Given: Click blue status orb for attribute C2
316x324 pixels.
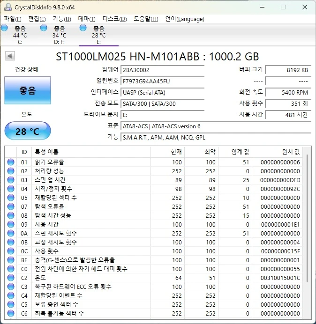Looking at the screenshot, I should coord(11,278).
